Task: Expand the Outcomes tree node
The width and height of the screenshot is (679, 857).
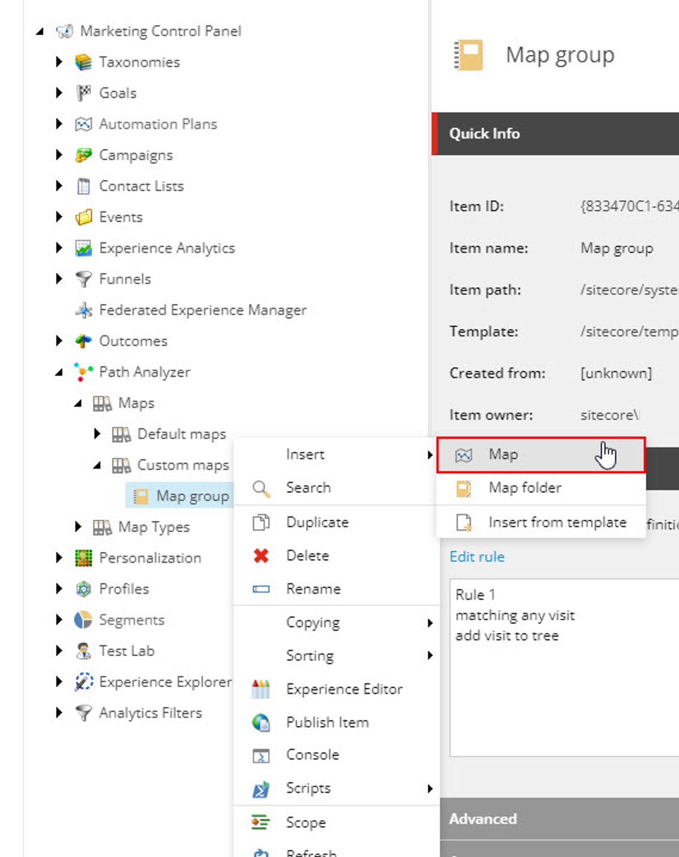Action: pos(59,341)
